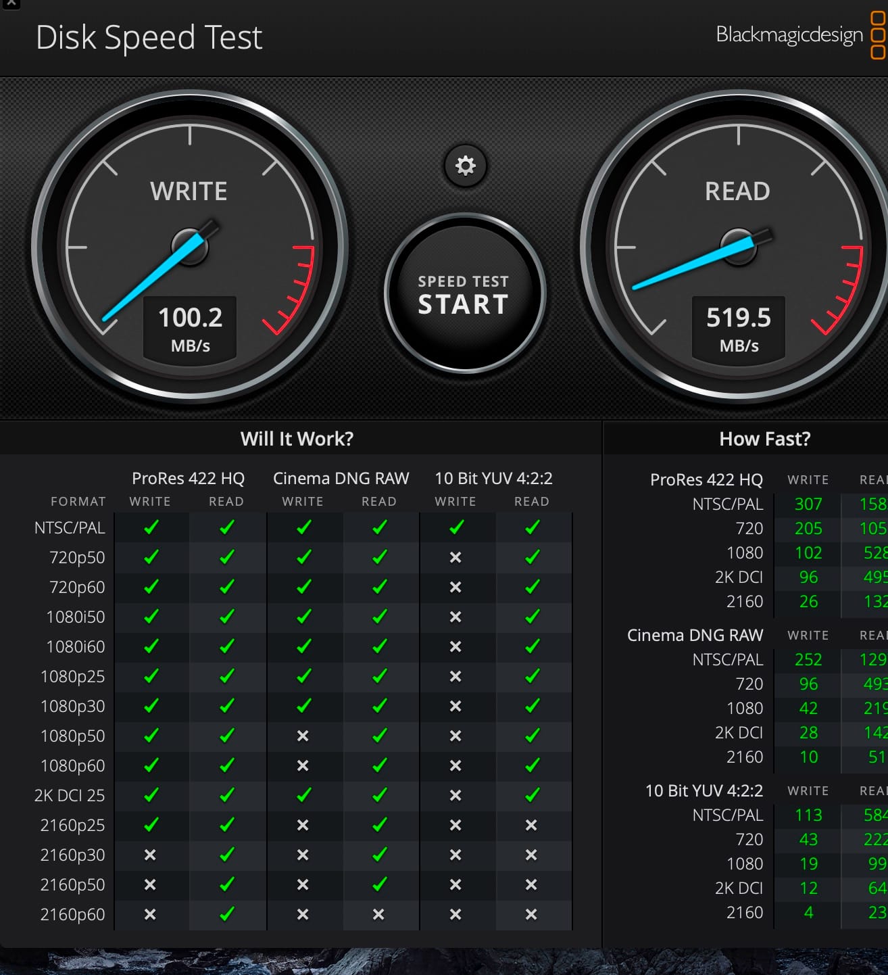Click the 720p60 format row label
888x975 pixels.
pos(77,587)
